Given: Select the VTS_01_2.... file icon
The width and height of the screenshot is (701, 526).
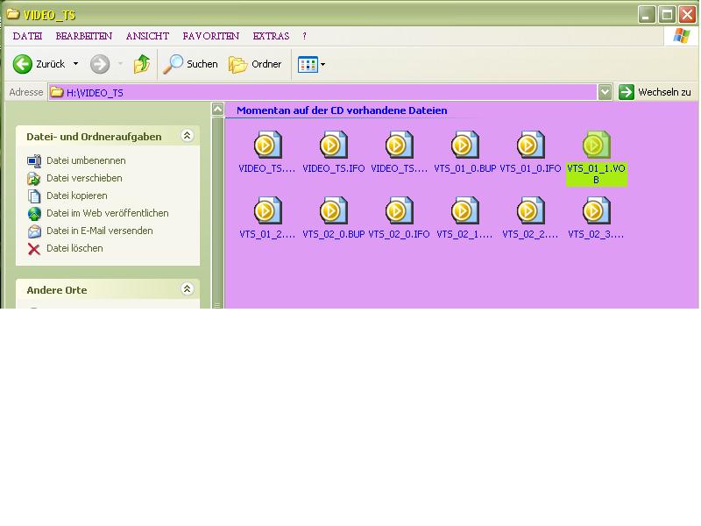Looking at the screenshot, I should (267, 210).
